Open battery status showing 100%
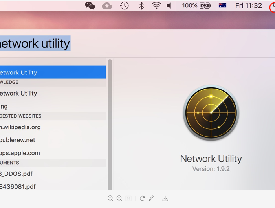The image size is (275, 208). click(x=196, y=6)
